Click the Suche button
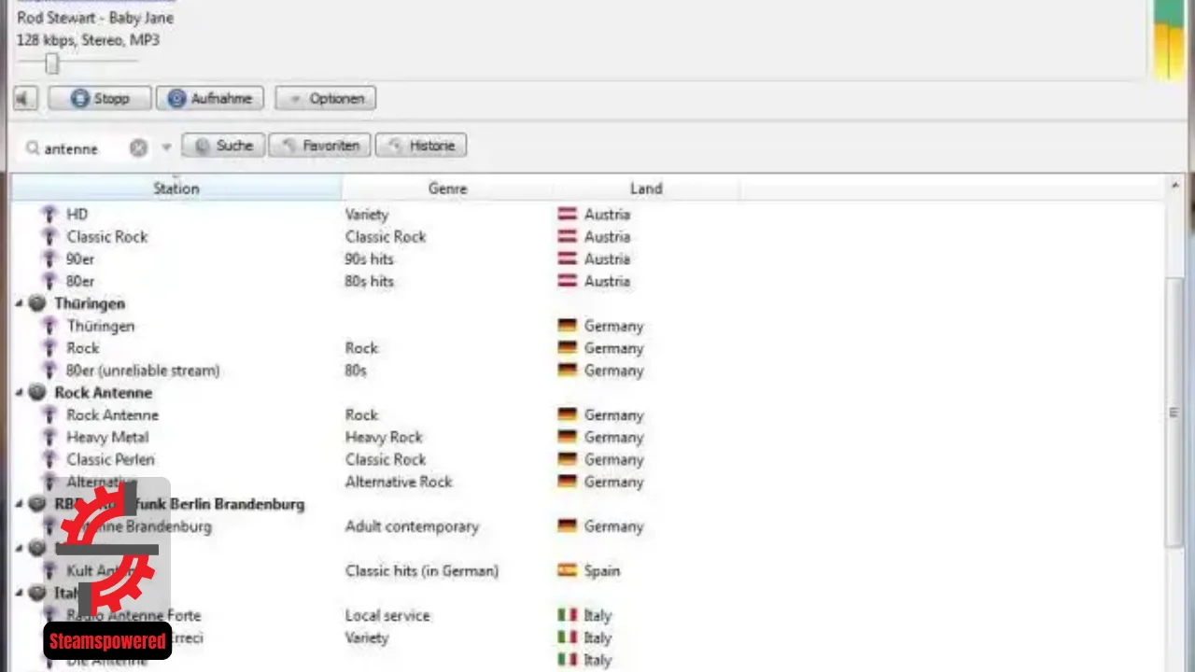Image resolution: width=1195 pixels, height=672 pixels. pyautogui.click(x=224, y=146)
